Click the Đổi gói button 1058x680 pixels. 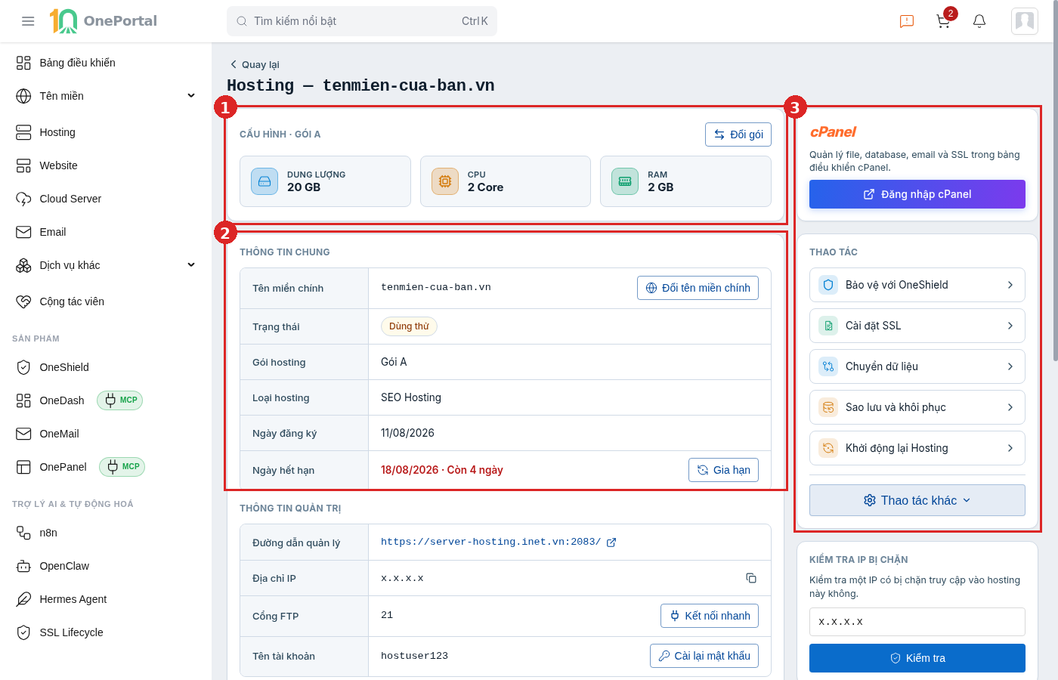coord(738,134)
